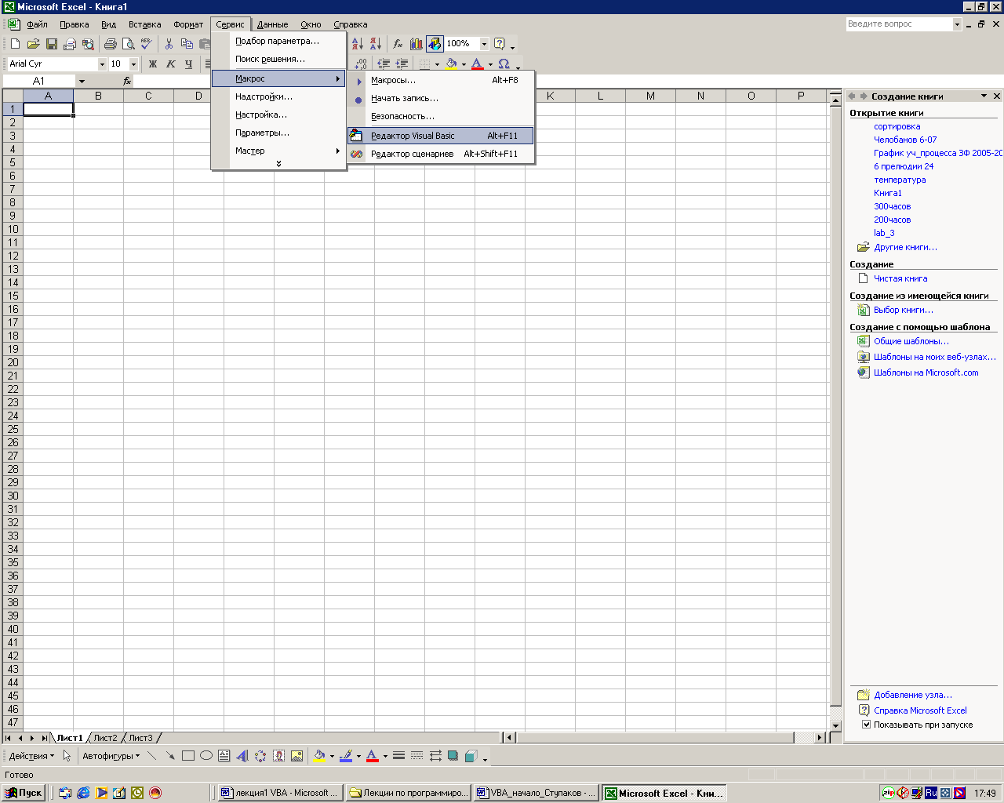The width and height of the screenshot is (1004, 803).
Task: Switch to the Лист2 sheet tab
Action: pos(105,738)
